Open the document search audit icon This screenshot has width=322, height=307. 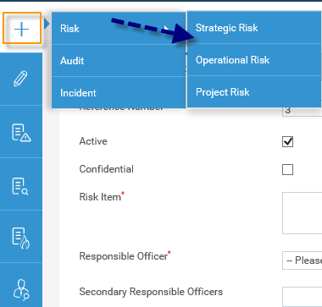(x=21, y=186)
